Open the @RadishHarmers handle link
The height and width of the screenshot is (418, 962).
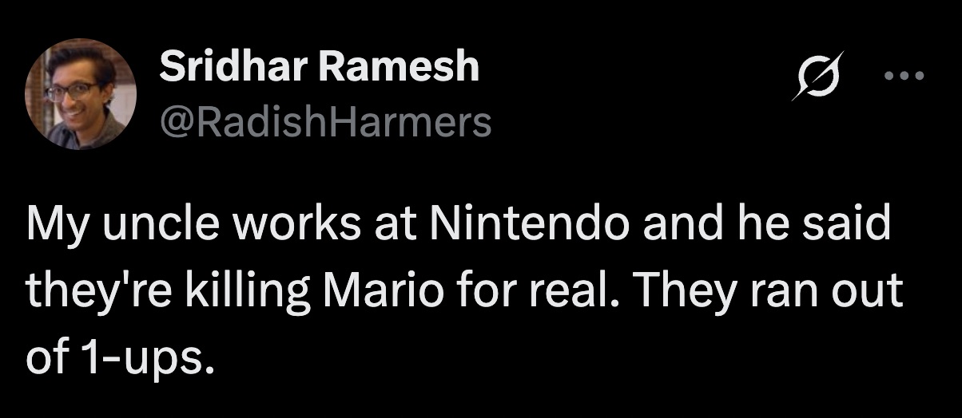(x=325, y=122)
